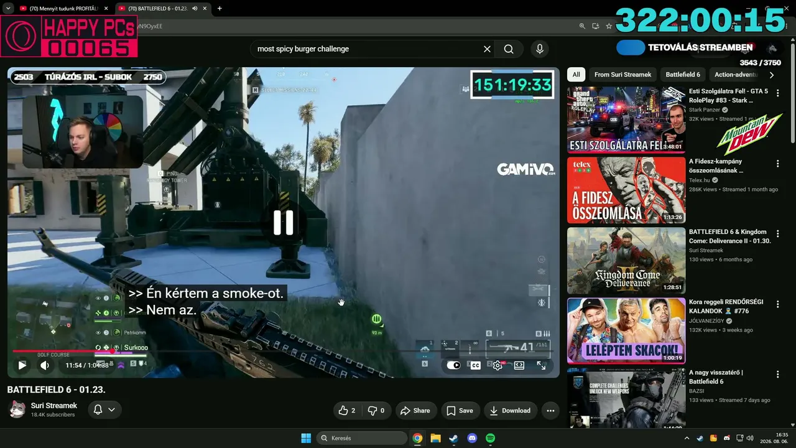Open more actions menu beside Download
The width and height of the screenshot is (796, 448).
pos(550,411)
